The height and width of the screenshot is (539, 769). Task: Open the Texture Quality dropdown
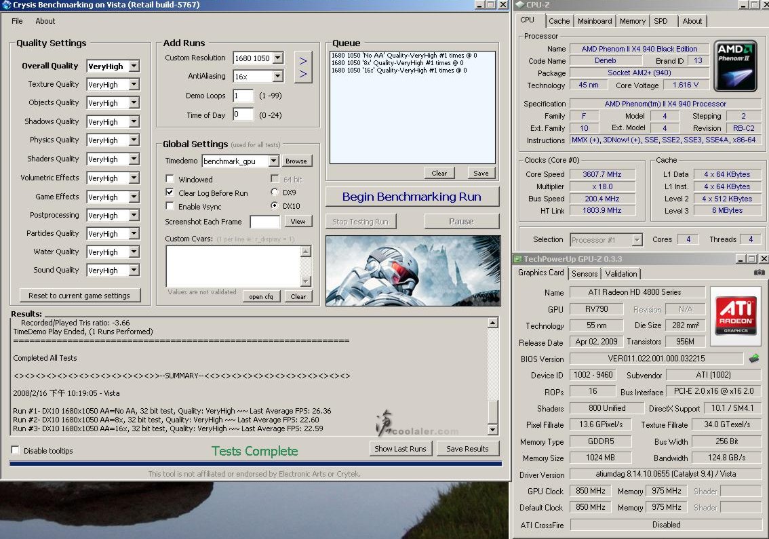(x=134, y=84)
